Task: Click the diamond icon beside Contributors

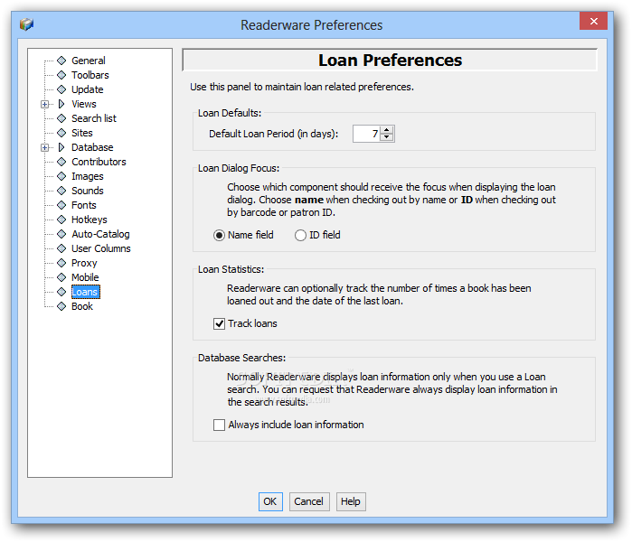Action: (61, 162)
